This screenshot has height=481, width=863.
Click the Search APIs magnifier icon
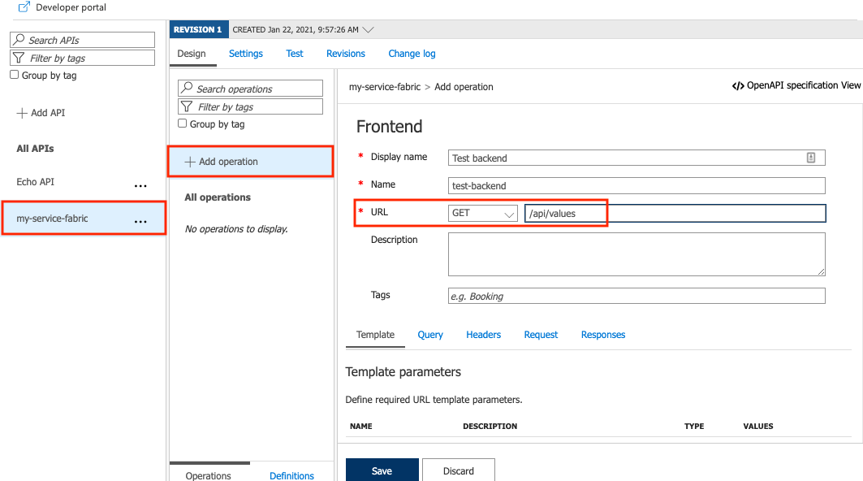[x=19, y=39]
